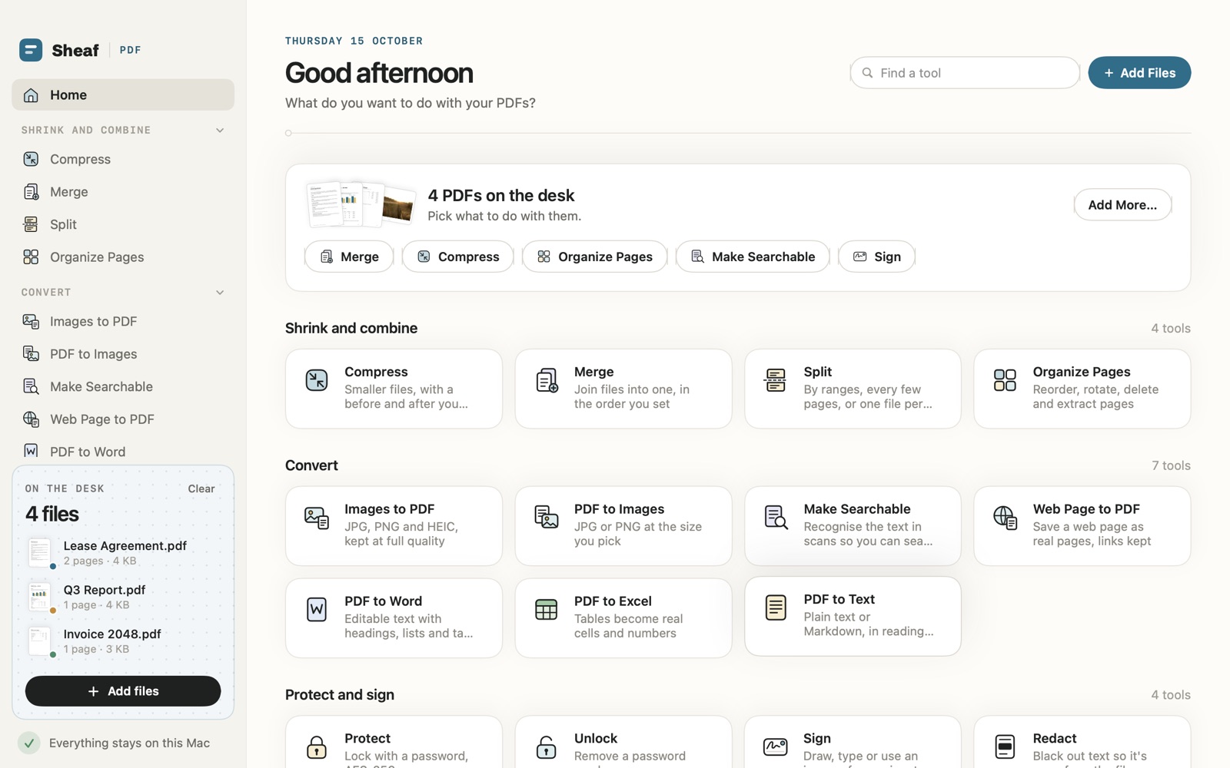Focus the Find a tool search field
This screenshot has width=1230, height=768.
point(965,73)
